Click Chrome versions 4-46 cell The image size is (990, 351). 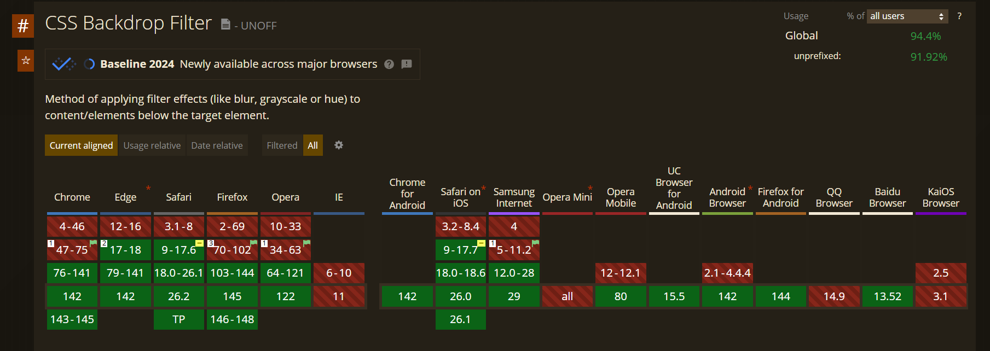(x=72, y=226)
